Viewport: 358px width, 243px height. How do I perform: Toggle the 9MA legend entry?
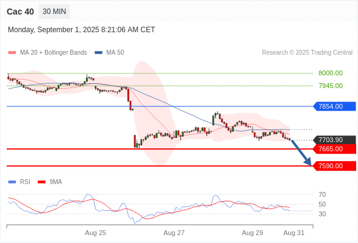(50, 182)
